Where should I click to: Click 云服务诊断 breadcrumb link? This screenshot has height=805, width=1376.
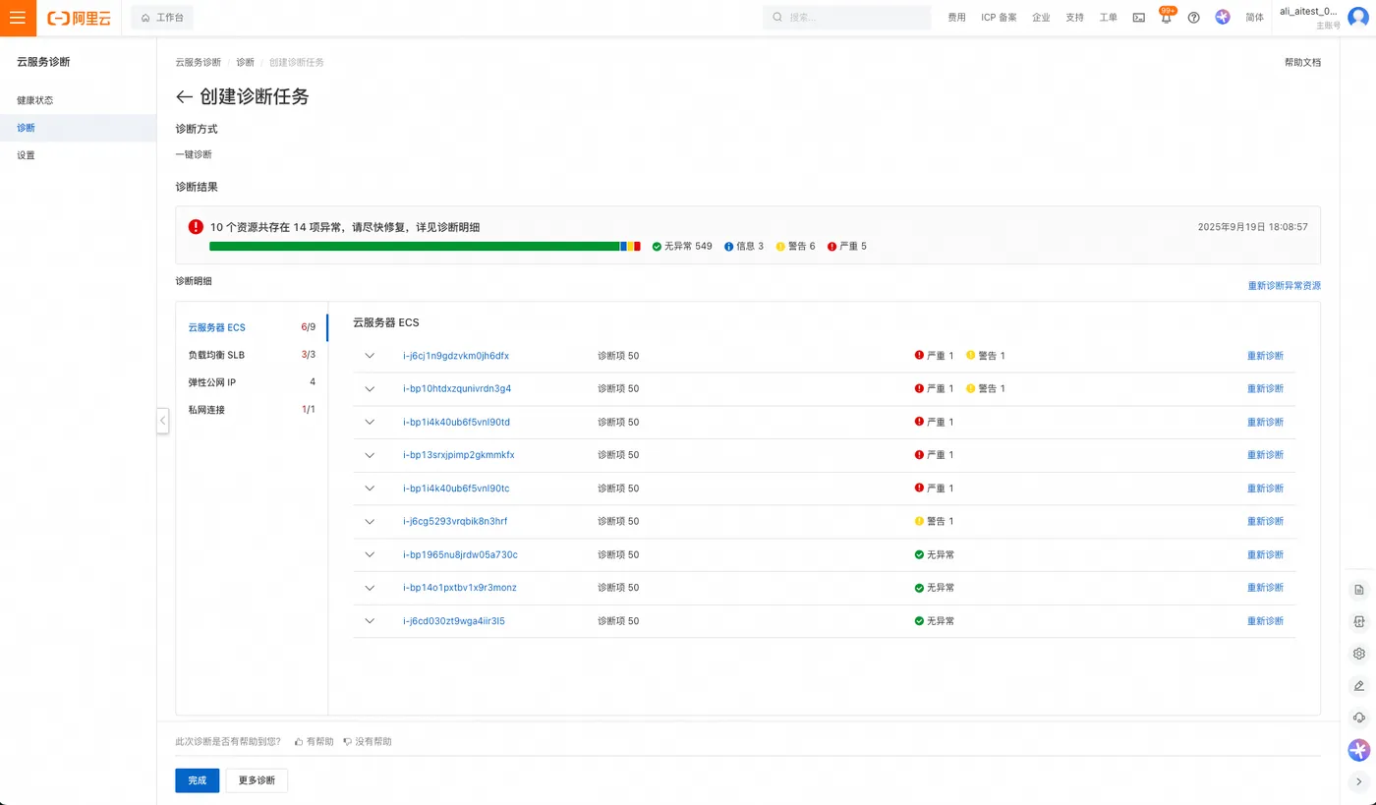click(198, 62)
